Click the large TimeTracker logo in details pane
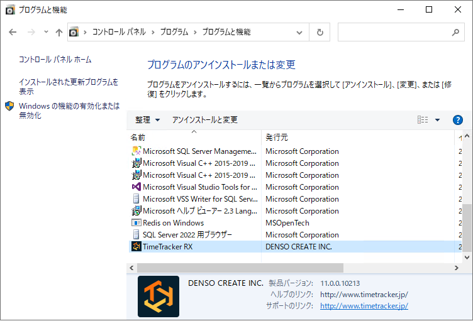 [159, 297]
